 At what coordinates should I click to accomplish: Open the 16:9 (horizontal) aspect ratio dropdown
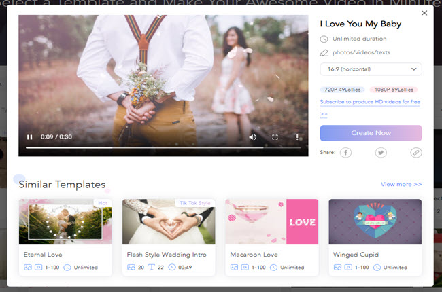point(371,69)
